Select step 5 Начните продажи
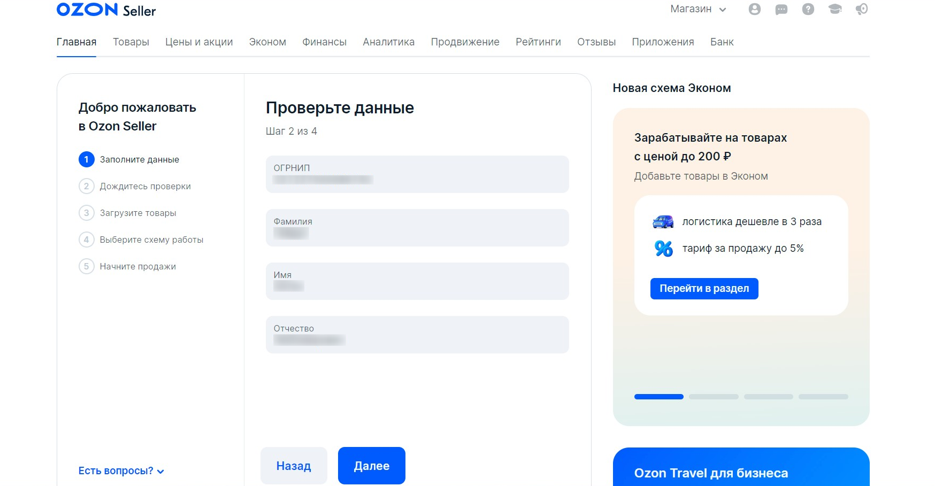This screenshot has height=486, width=935. point(137,266)
